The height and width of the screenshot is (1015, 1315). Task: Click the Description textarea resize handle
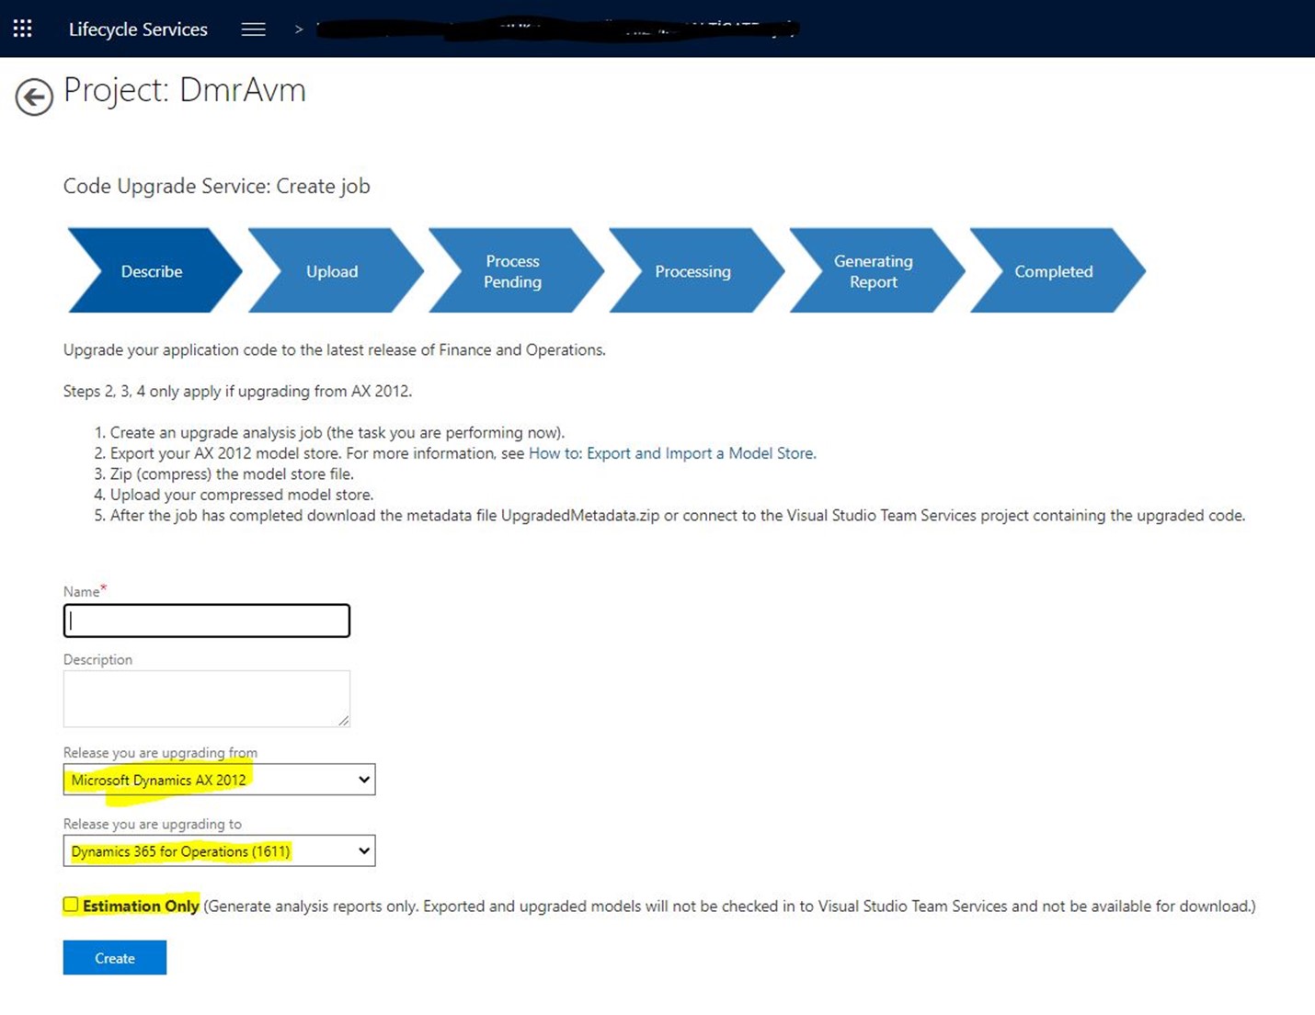344,721
